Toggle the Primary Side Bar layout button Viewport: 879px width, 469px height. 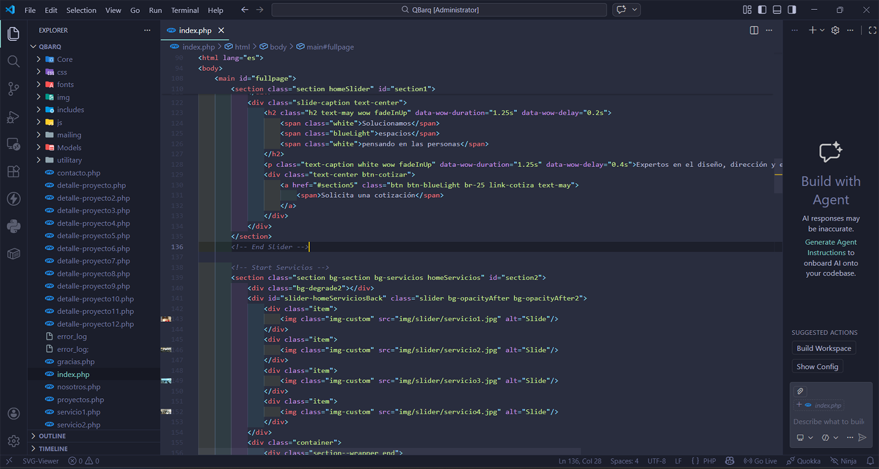coord(762,10)
